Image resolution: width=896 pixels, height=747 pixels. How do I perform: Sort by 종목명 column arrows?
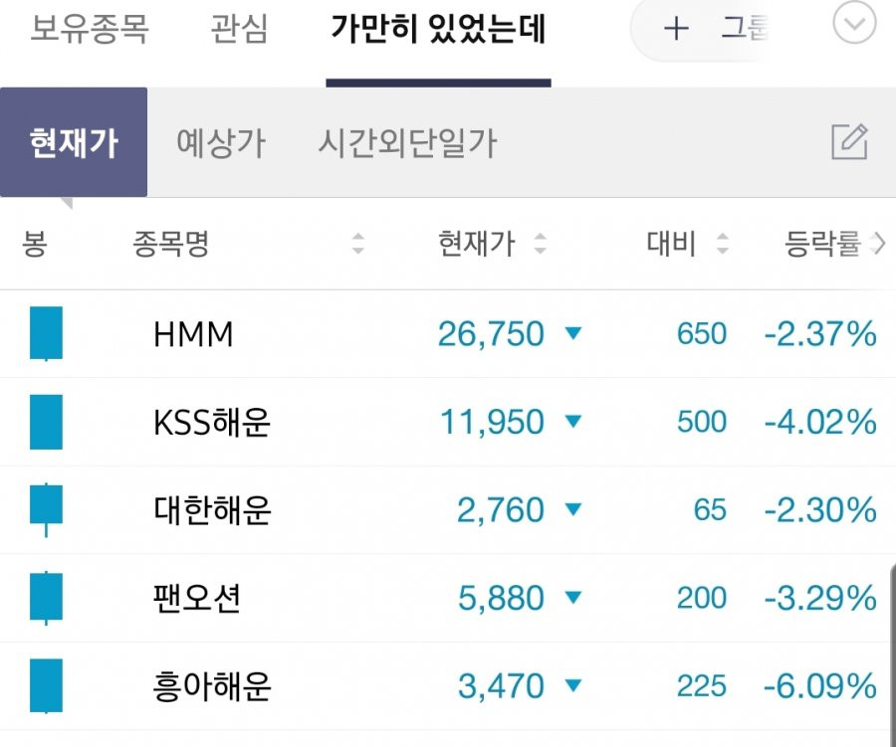click(358, 244)
